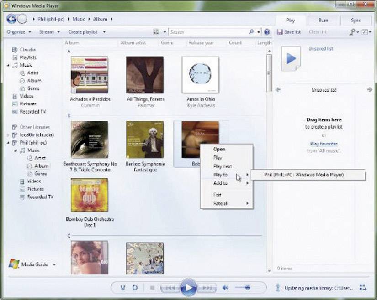Screen dimensions: 377x300
Task: Collapse the top Music tree node
Action: click(8, 65)
